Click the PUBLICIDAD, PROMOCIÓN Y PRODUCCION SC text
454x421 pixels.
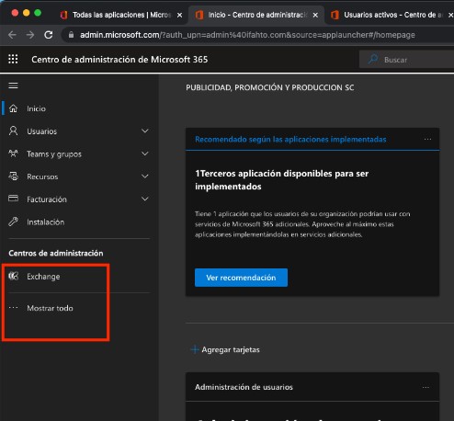pyautogui.click(x=270, y=87)
